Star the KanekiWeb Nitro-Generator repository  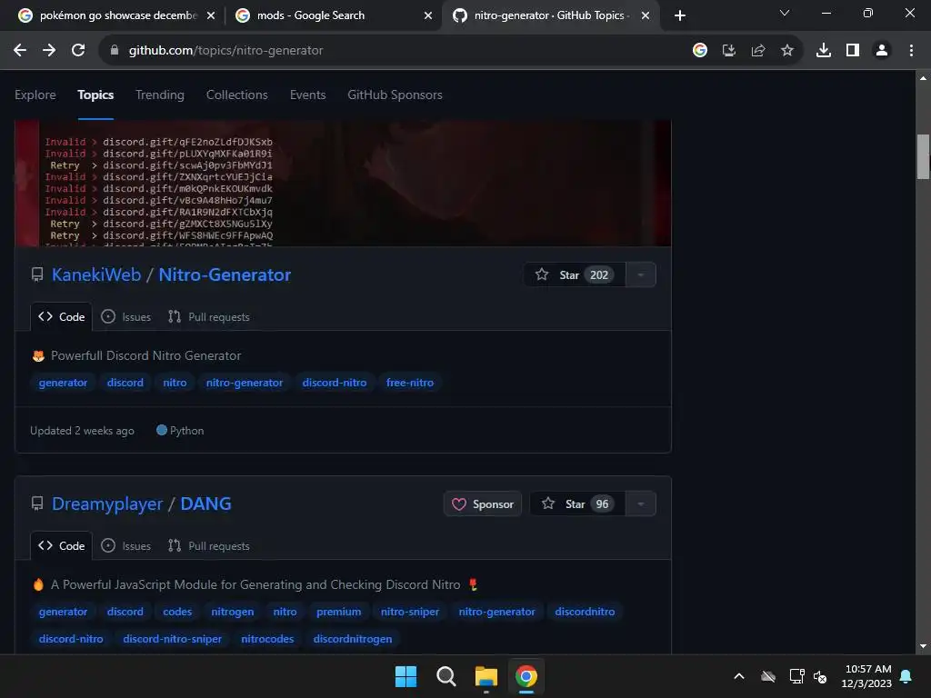(x=575, y=274)
